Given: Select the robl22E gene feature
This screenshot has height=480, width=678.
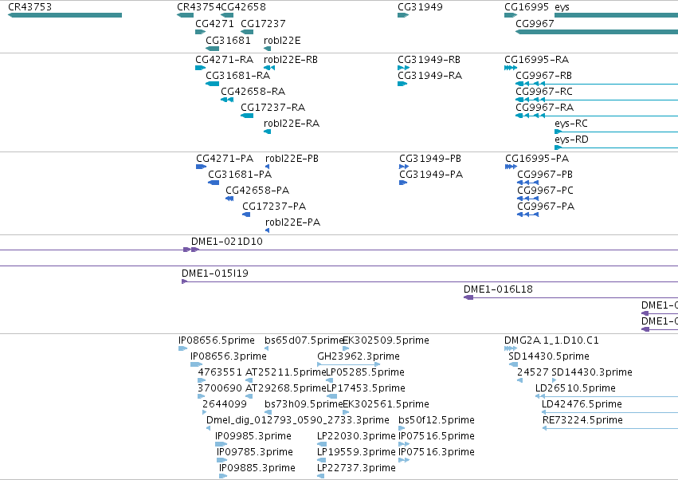Looking at the screenshot, I should 267,49.
